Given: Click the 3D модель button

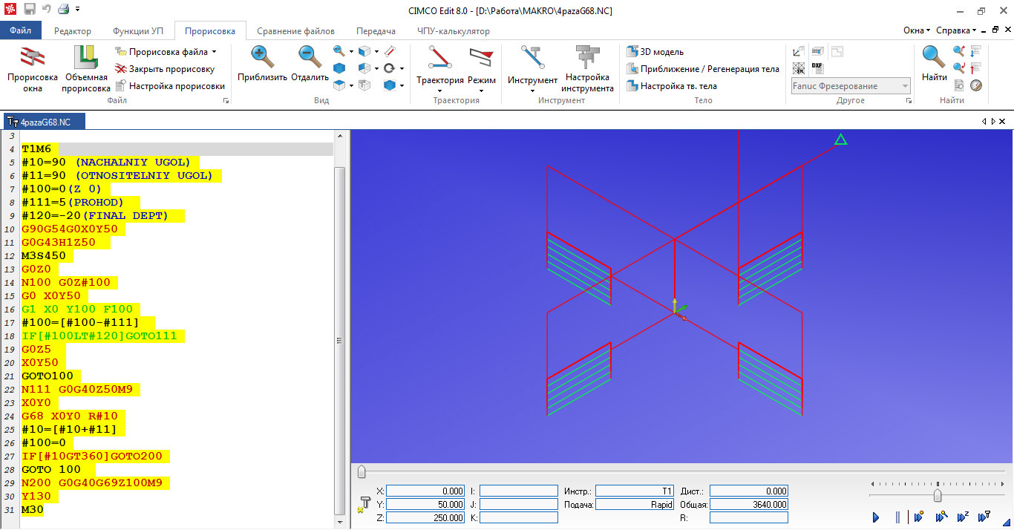Looking at the screenshot, I should 655,52.
